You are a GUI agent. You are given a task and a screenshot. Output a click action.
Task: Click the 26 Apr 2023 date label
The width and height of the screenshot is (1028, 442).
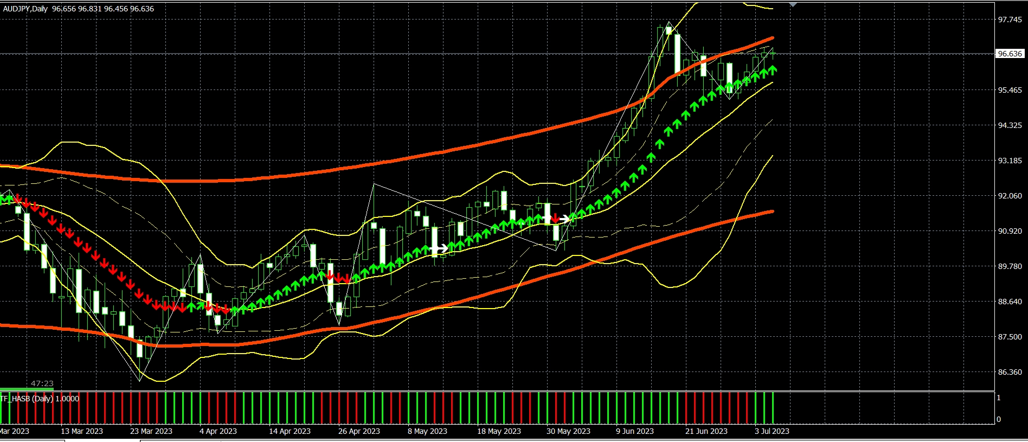click(x=359, y=431)
